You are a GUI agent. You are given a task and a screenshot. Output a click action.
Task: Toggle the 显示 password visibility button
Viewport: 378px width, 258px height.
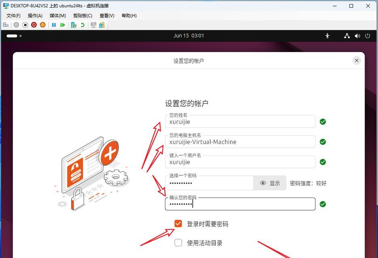(270, 183)
